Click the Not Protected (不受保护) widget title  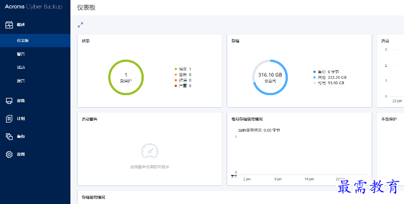tap(389, 119)
